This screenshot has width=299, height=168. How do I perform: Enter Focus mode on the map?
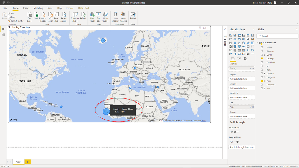pos(204,28)
